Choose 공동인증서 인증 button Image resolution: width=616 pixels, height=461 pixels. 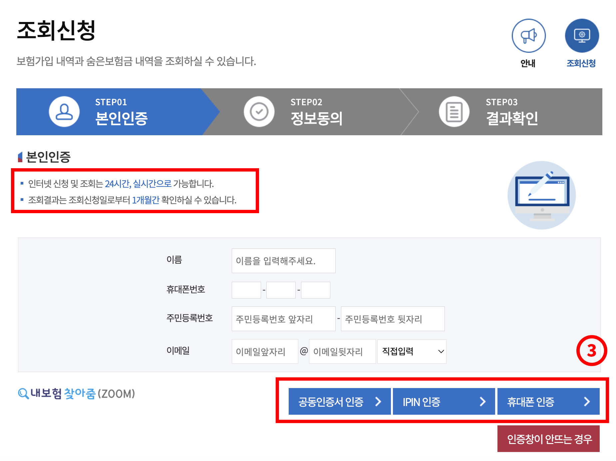(340, 401)
